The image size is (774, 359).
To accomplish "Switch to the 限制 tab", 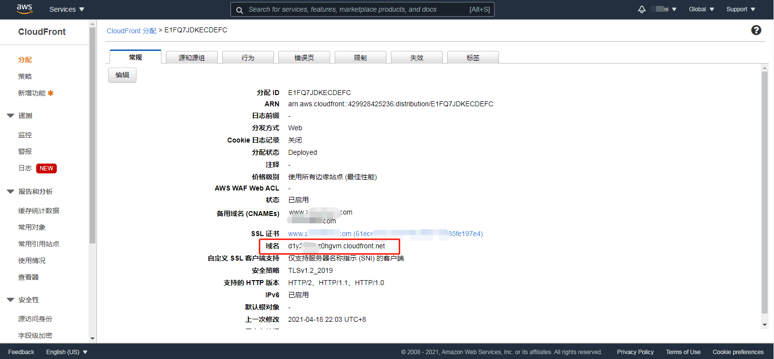I will [x=361, y=58].
